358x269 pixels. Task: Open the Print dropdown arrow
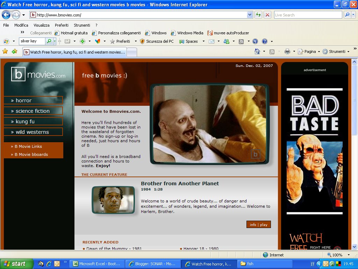tap(294, 51)
